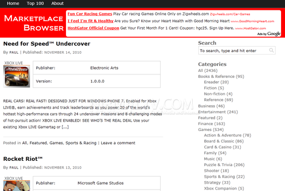
Task: Click the November 14, 2010 published date
Action: click(x=63, y=53)
